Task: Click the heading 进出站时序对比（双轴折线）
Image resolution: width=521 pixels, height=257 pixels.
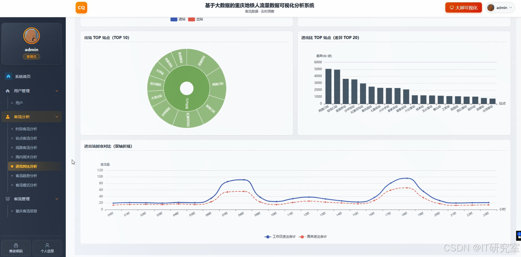Action: coord(109,146)
